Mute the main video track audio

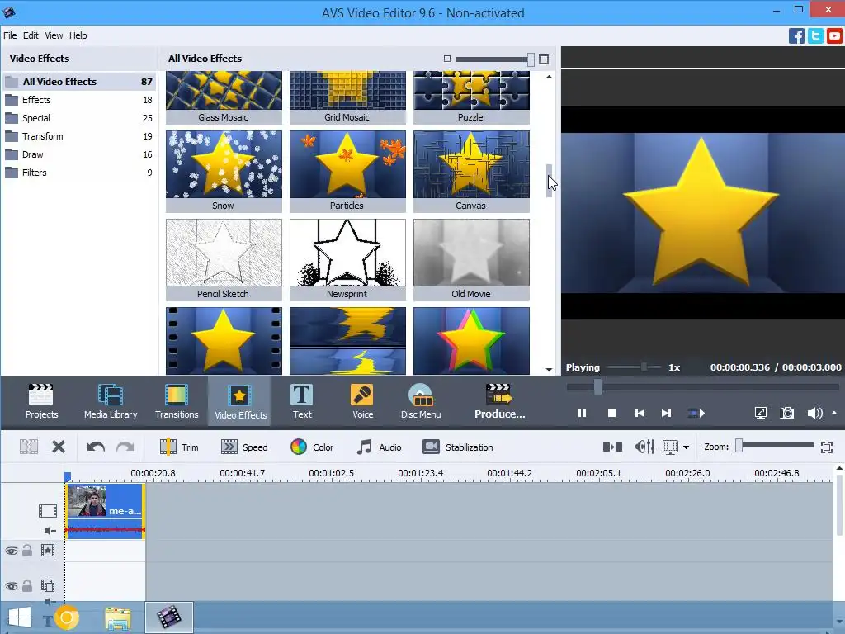coord(50,531)
